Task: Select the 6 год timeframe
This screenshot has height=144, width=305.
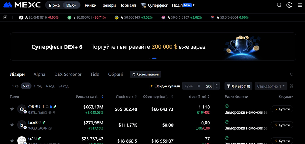Action: point(50,86)
